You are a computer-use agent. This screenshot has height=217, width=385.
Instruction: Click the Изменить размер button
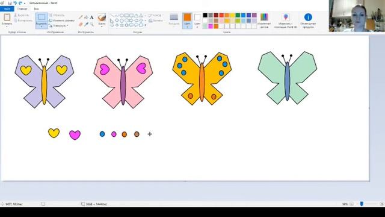click(61, 20)
